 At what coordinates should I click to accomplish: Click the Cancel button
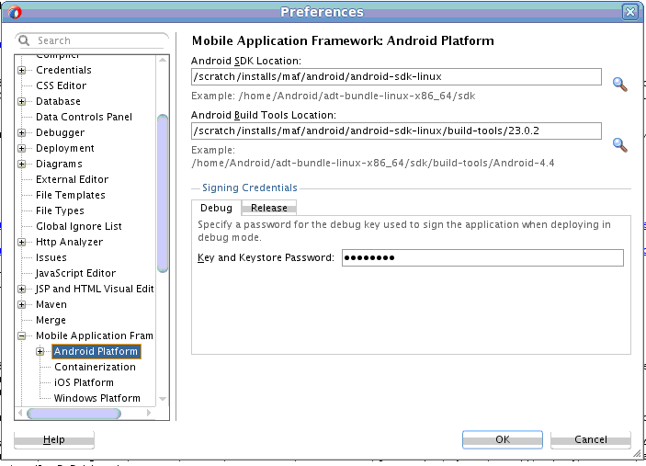pyautogui.click(x=590, y=439)
